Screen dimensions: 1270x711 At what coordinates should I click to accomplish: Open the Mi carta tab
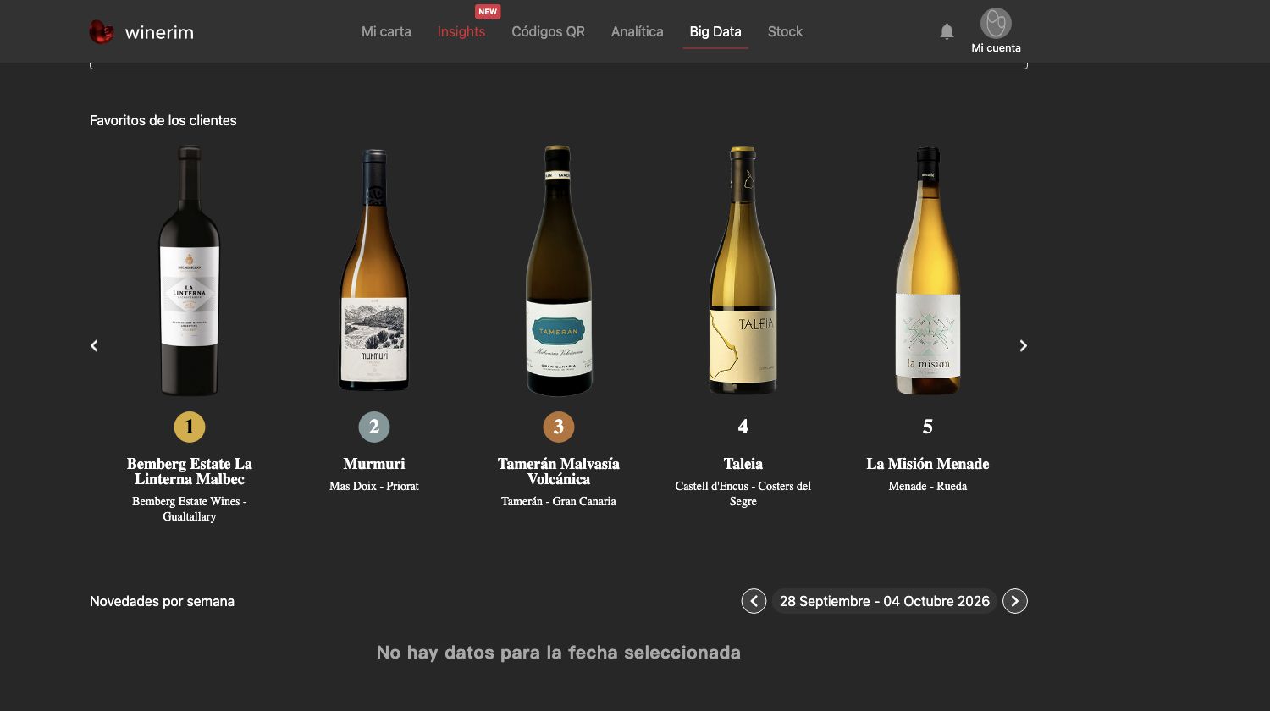point(386,31)
